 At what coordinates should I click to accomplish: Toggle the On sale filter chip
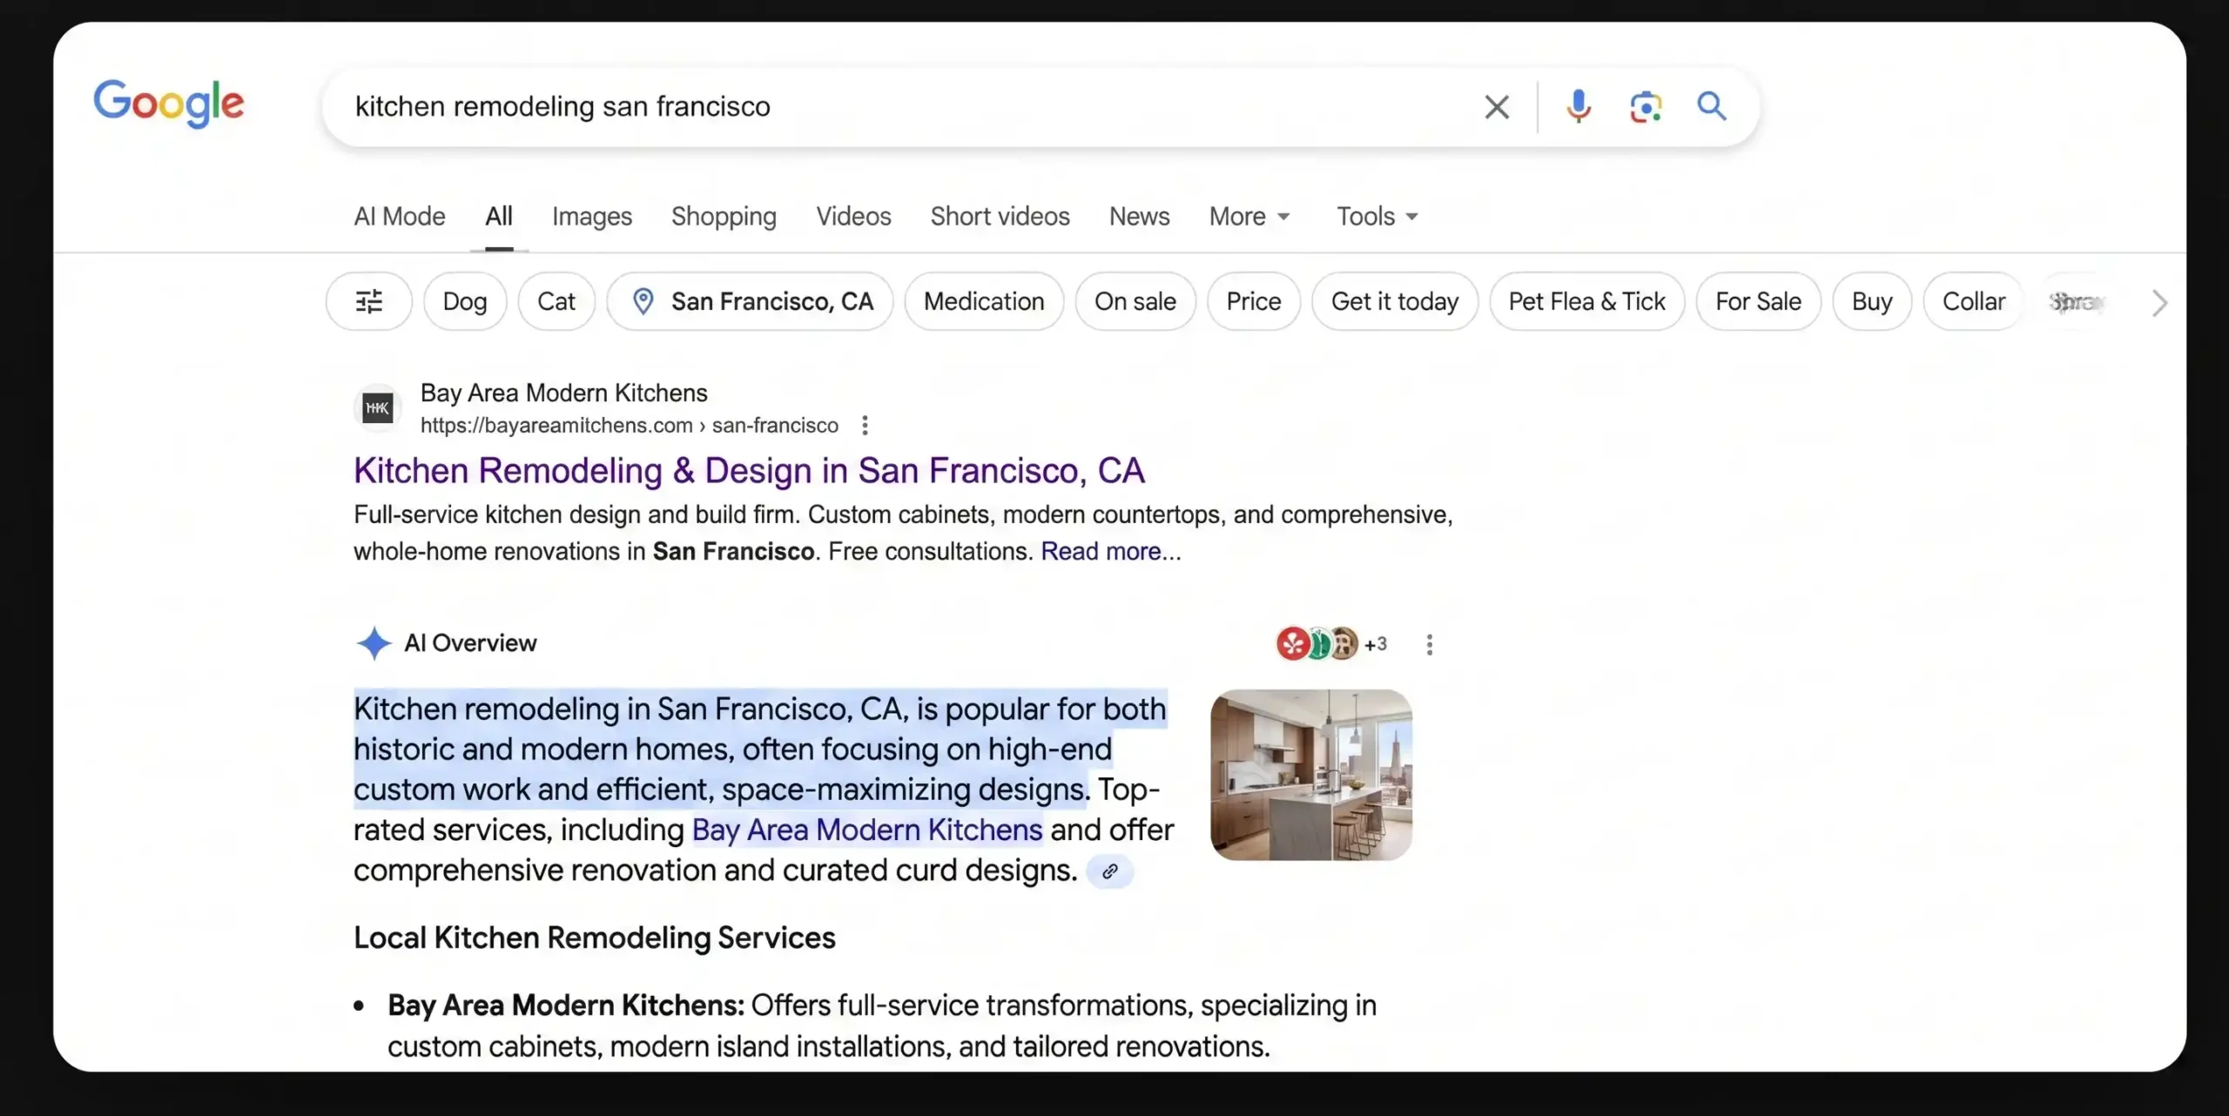pos(1135,301)
